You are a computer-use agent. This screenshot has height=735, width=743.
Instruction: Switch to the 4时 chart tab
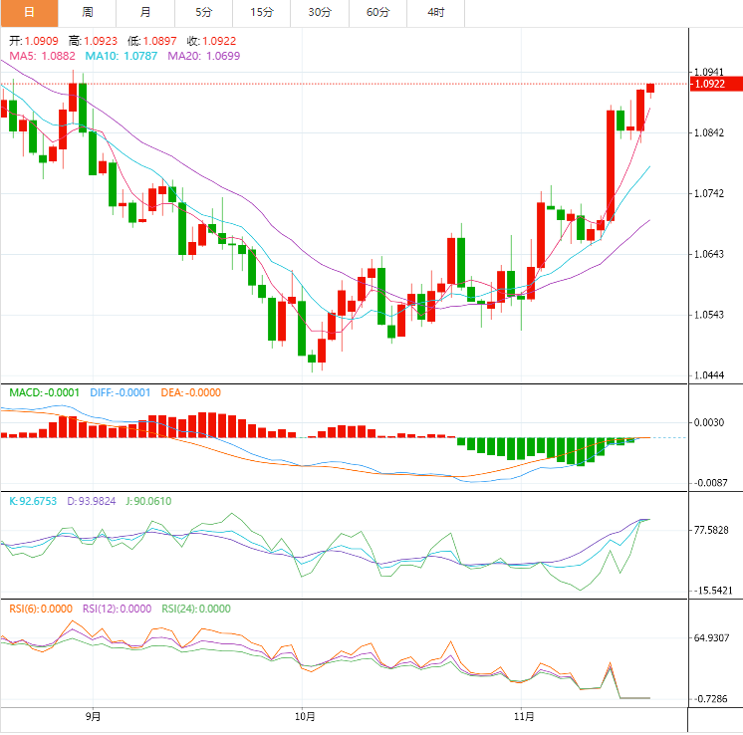click(436, 13)
